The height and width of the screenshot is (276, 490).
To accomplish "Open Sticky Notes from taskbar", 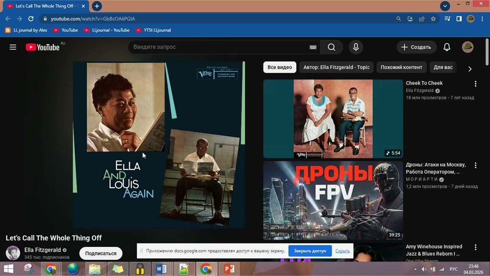I will (118, 269).
